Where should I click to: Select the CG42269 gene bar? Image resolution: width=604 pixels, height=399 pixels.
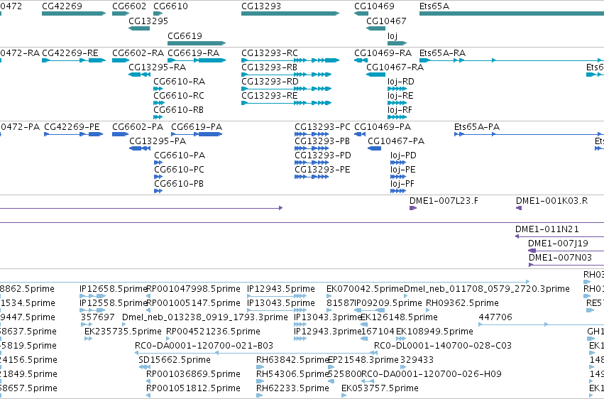click(74, 13)
